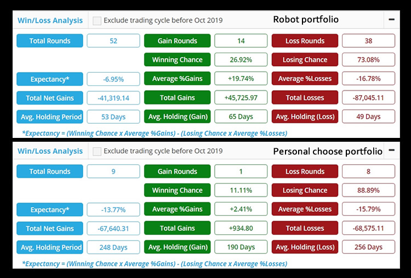Click the Expectancy* label showing -6.95%
The image size is (411, 278).
coord(50,79)
